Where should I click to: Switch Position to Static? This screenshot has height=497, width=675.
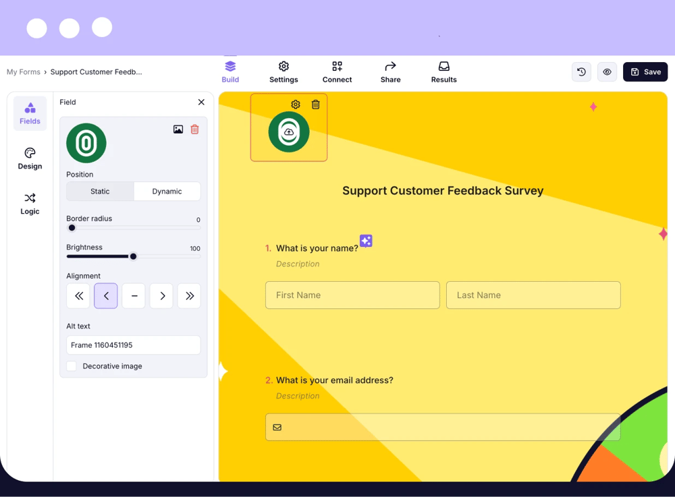[x=99, y=191]
